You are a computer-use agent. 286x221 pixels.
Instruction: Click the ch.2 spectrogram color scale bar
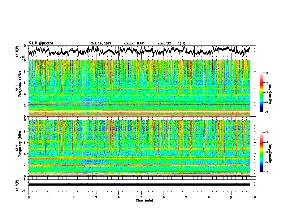click(261, 152)
